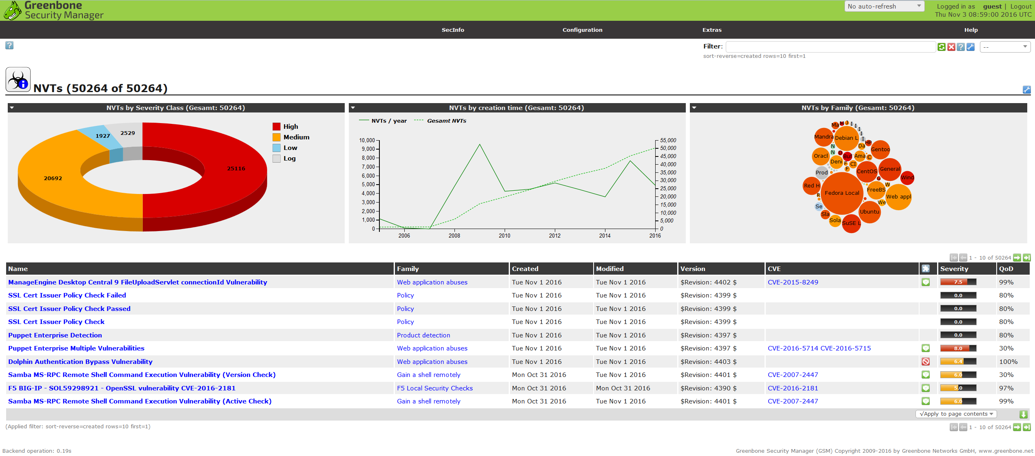Click the Fedora Local bubble in family chart
Screen dimensions: 1035x456
[x=842, y=193]
